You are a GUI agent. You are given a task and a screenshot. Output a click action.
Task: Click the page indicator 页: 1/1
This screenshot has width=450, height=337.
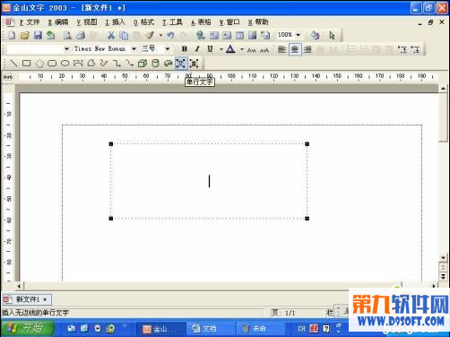(283, 313)
